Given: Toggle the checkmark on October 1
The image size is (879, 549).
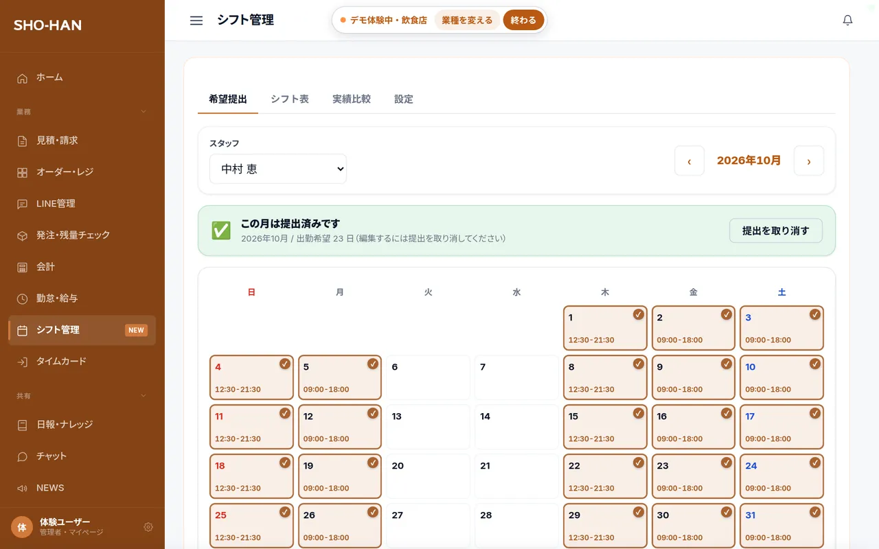Looking at the screenshot, I should (x=638, y=314).
